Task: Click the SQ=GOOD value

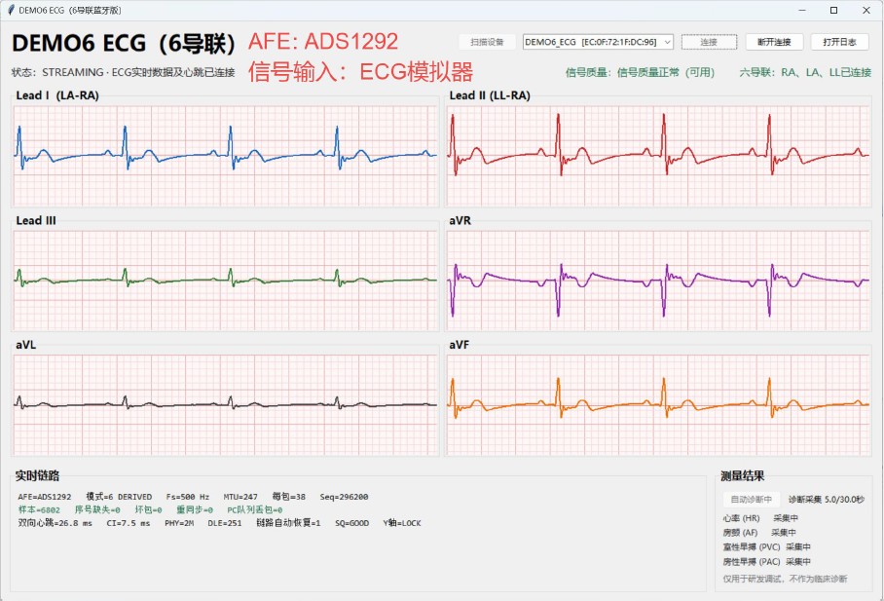Action: [351, 523]
